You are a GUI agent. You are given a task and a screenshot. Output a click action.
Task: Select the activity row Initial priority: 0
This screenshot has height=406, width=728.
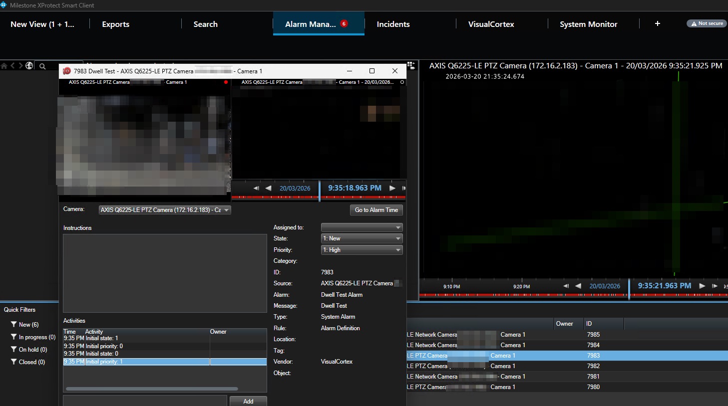(165, 346)
